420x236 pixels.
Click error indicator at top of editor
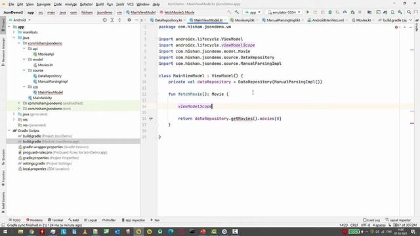pos(398,28)
